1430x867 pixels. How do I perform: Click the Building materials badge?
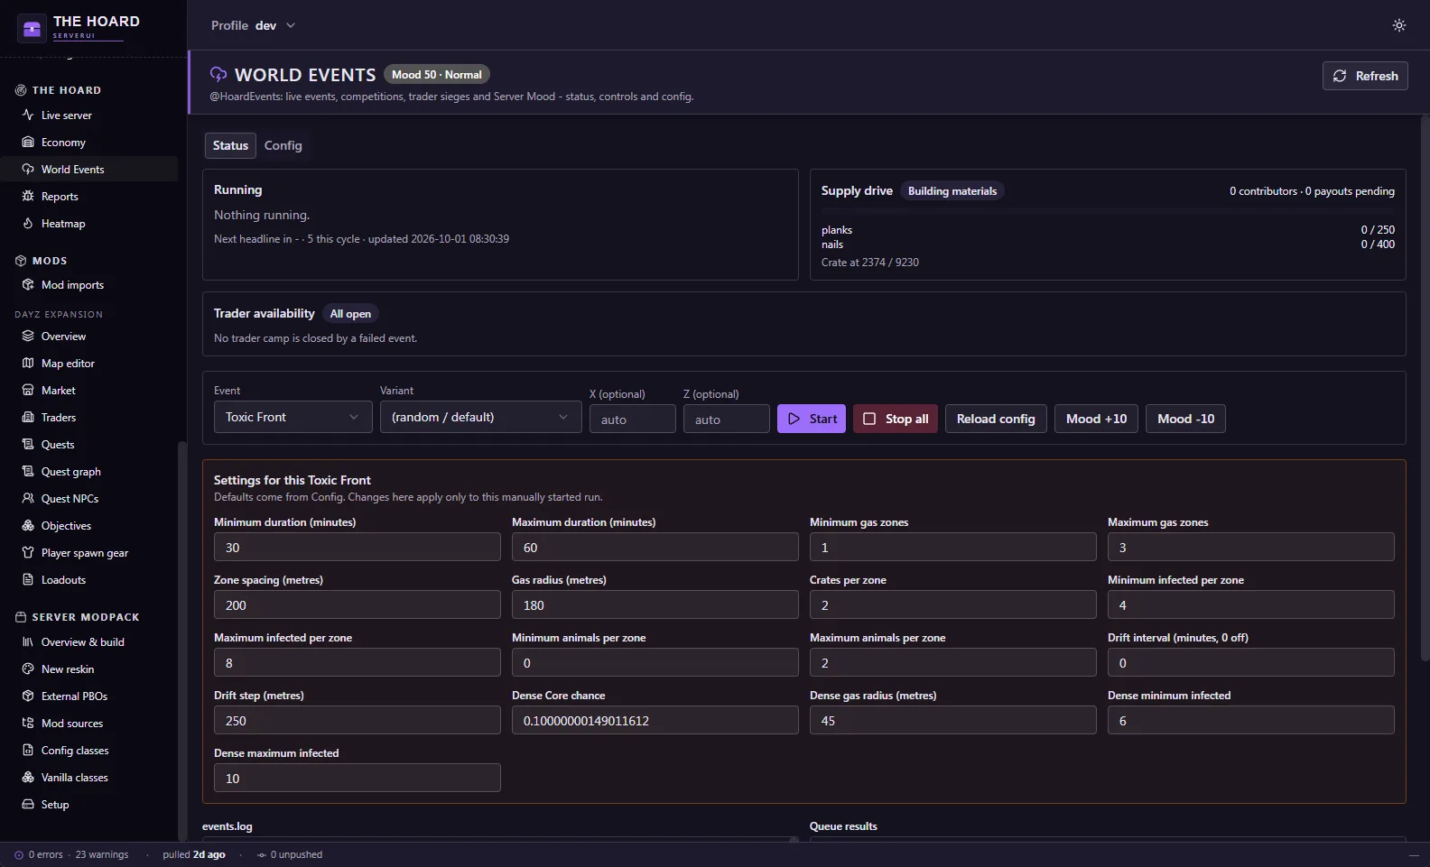click(952, 191)
